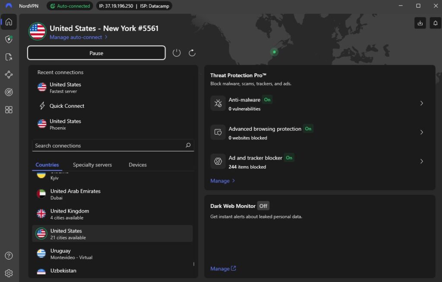Click the Anti-malware On badge
This screenshot has height=282, width=442.
[267, 100]
